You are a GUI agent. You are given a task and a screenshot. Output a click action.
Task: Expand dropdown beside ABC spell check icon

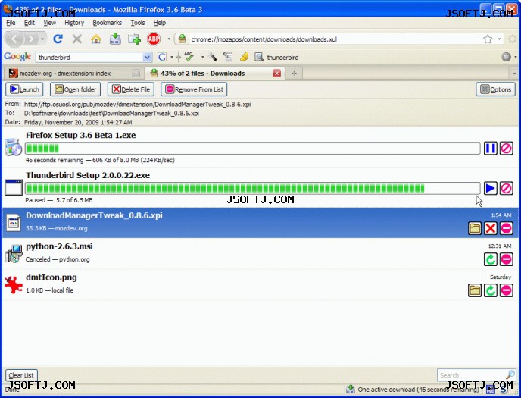click(202, 57)
